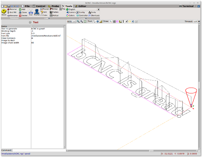Click Rename in the Database group
Image resolution: width=202 pixels, height=157 pixels.
[x=12, y=16]
